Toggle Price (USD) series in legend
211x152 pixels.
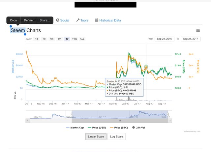97,128
